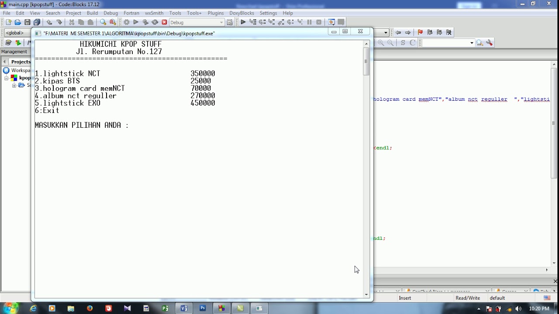Click the zoom out magnifier icon
This screenshot has height=314, width=559.
pyautogui.click(x=390, y=43)
